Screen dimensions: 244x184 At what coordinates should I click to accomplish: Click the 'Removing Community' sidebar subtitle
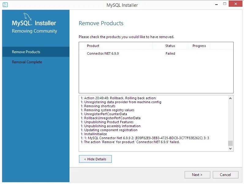pyautogui.click(x=35, y=31)
